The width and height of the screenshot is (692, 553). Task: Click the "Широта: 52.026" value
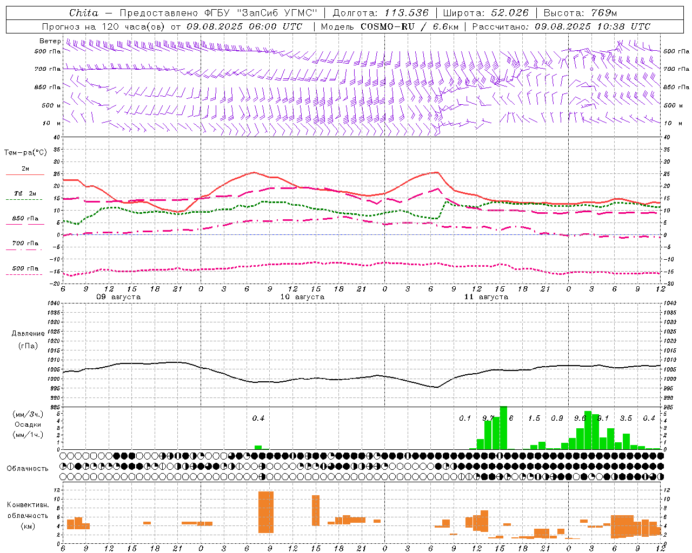pyautogui.click(x=486, y=13)
